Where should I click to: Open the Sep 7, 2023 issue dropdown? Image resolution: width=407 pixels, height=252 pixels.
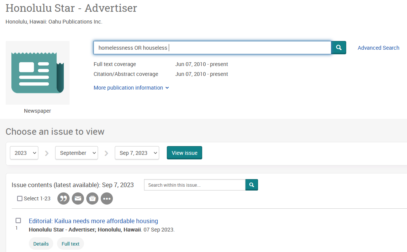137,153
